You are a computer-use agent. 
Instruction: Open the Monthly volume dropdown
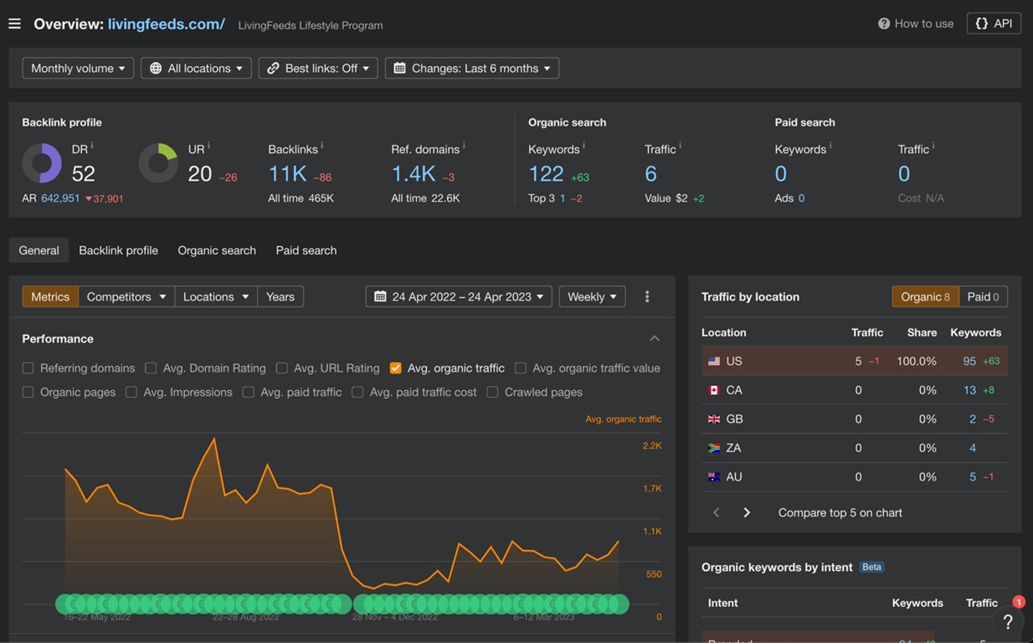coord(78,68)
